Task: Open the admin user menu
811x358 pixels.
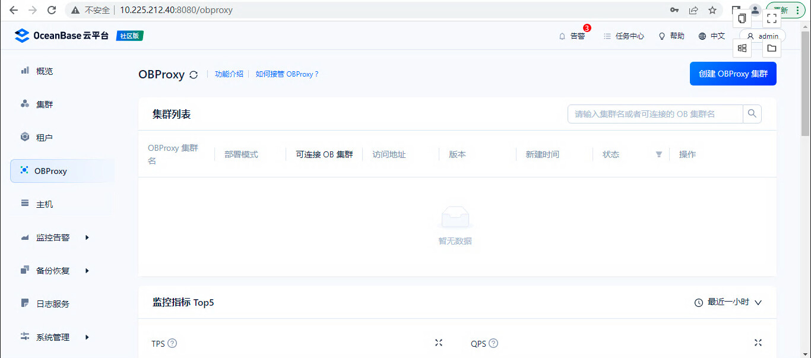Action: (x=762, y=36)
